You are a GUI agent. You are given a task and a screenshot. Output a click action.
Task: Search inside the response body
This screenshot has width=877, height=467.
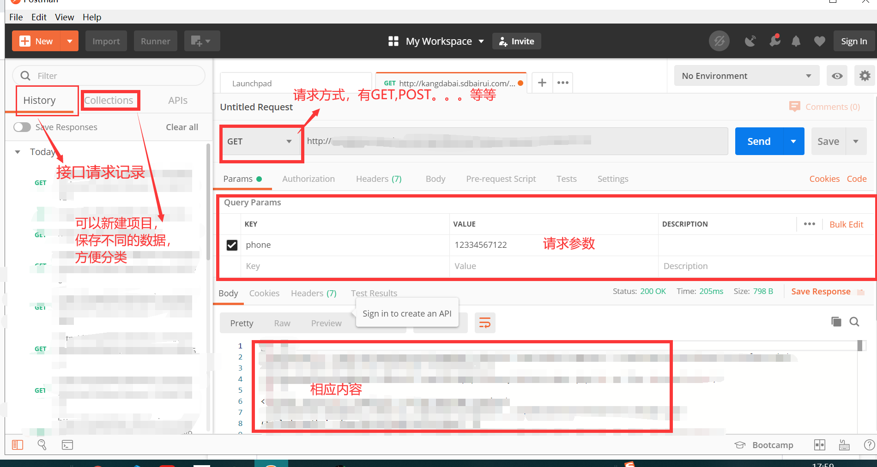(854, 322)
